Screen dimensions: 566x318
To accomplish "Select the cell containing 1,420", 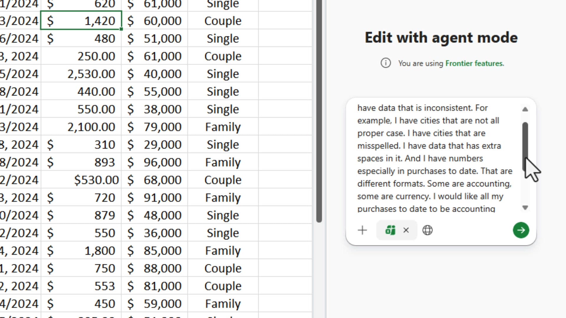I will [x=81, y=21].
